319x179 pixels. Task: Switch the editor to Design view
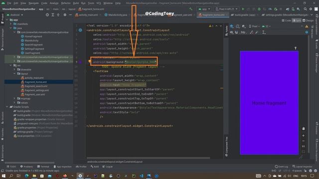click(308, 20)
